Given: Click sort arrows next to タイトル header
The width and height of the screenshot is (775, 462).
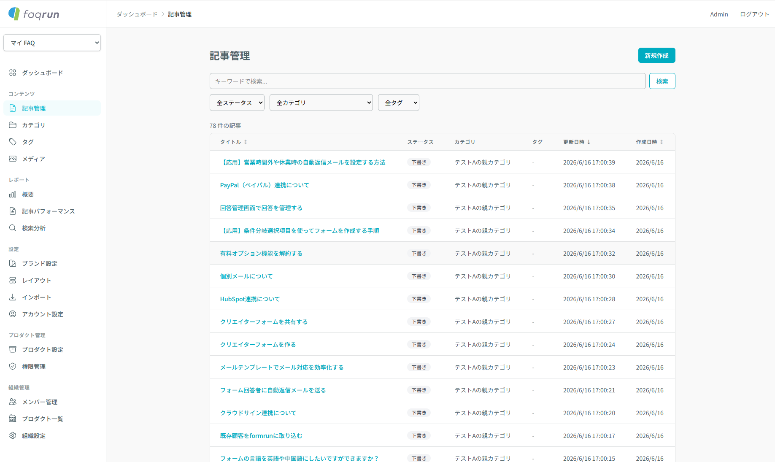Looking at the screenshot, I should click(246, 142).
